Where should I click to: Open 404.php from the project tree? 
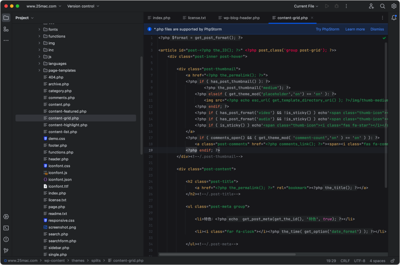tap(56, 77)
